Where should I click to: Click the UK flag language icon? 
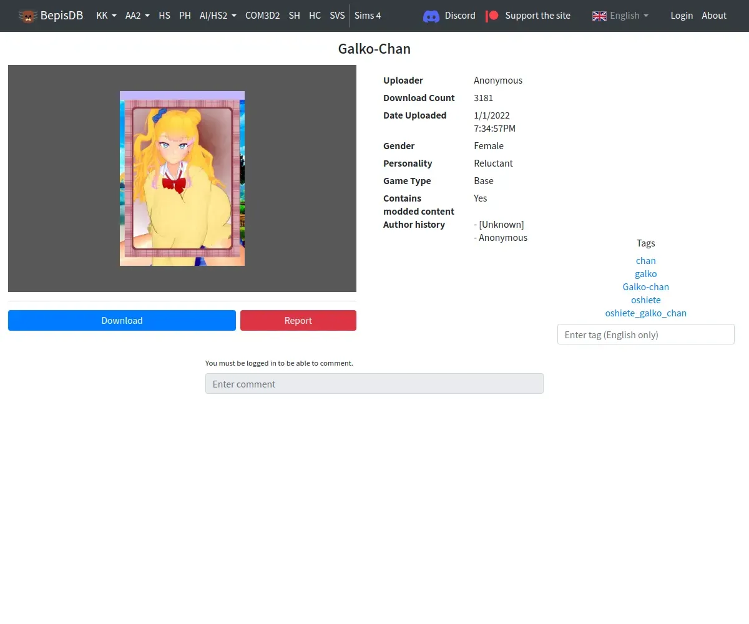[x=599, y=16]
